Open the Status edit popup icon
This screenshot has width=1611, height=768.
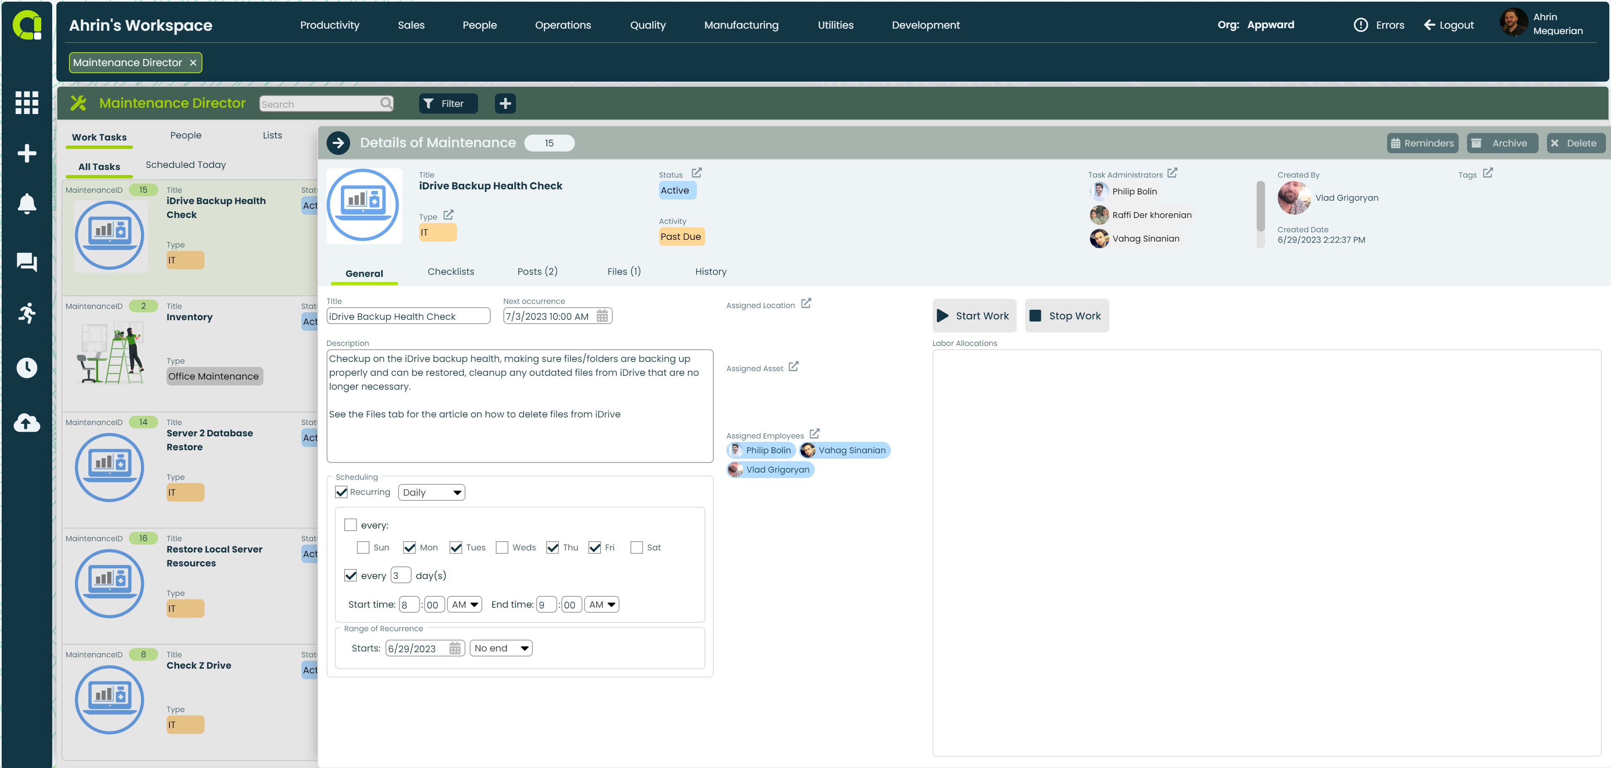pyautogui.click(x=697, y=173)
